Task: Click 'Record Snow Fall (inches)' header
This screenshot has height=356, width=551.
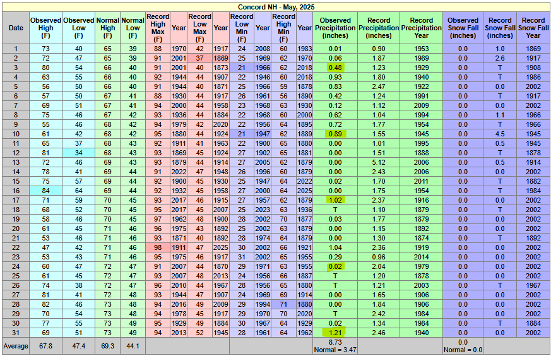Action: (500, 28)
